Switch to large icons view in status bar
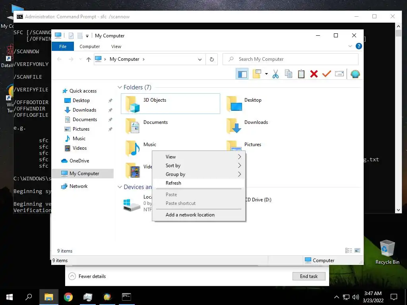Image resolution: width=407 pixels, height=305 pixels. point(357,250)
